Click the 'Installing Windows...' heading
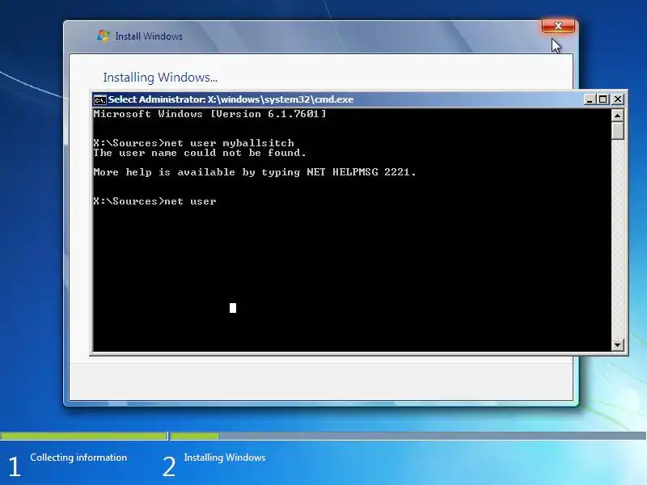Screen dimensions: 647x485 point(160,78)
